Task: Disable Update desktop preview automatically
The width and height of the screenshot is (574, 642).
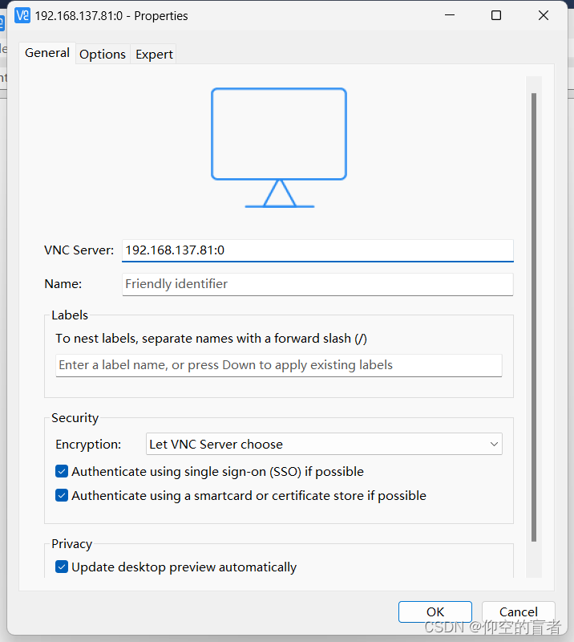Action: point(62,567)
